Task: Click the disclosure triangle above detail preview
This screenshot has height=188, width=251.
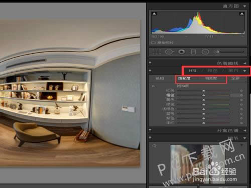Action: [x=241, y=145]
